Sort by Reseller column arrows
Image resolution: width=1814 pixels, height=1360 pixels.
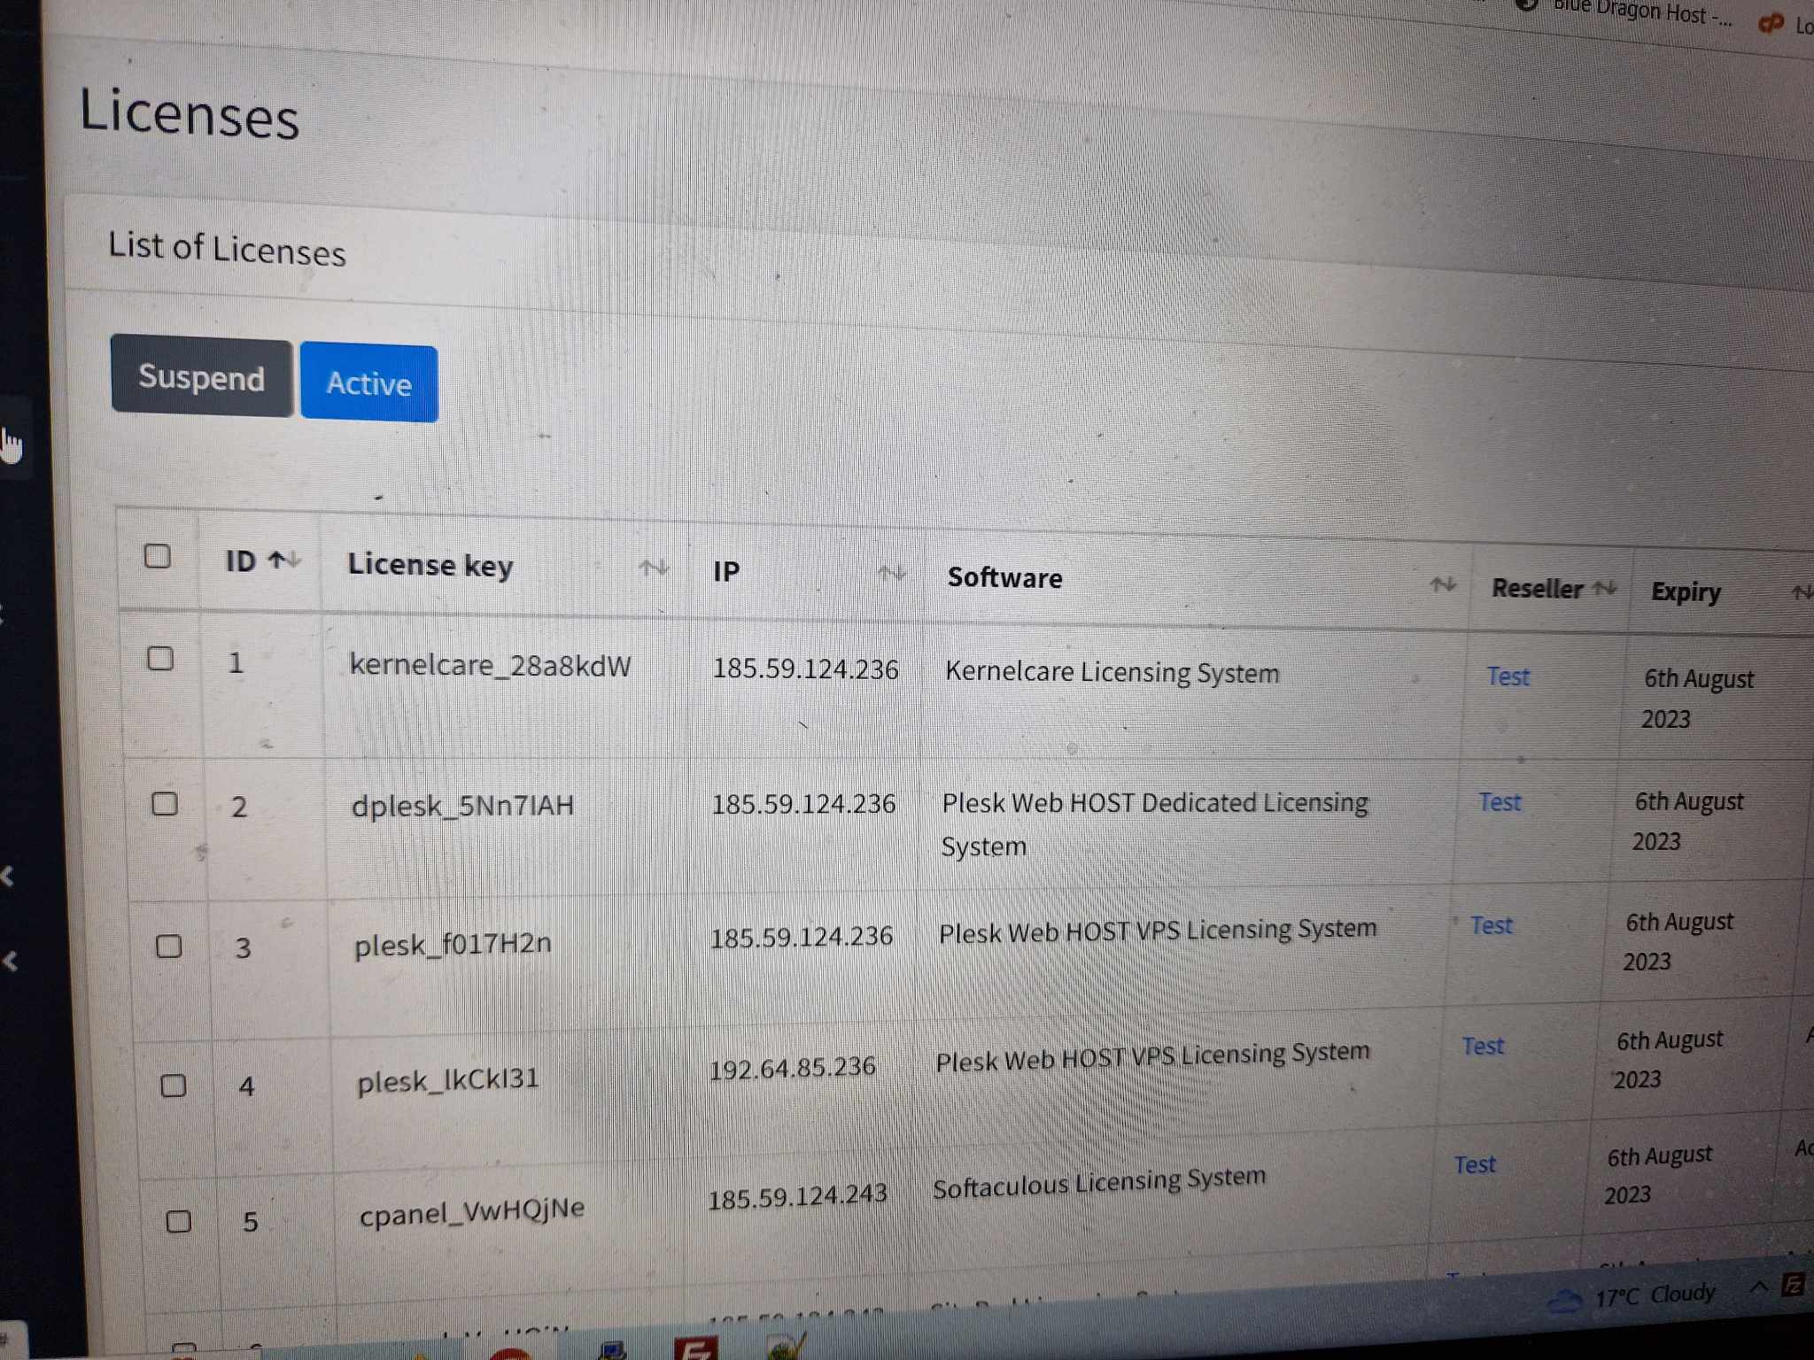click(x=1604, y=588)
